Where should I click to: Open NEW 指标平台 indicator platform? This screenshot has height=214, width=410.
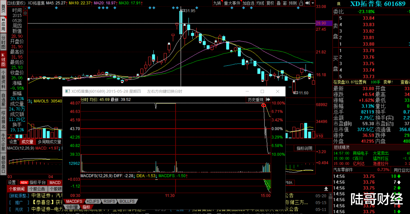(33, 183)
